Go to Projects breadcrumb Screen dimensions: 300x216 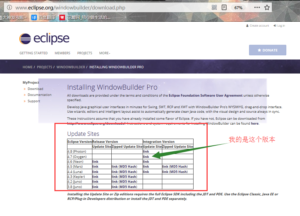[x=44, y=67]
